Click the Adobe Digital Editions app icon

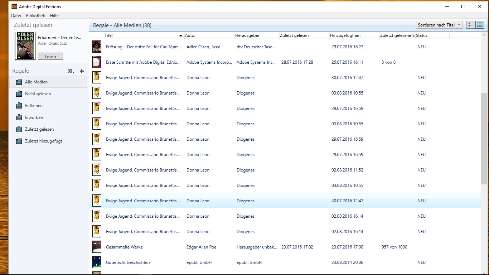[14, 6]
